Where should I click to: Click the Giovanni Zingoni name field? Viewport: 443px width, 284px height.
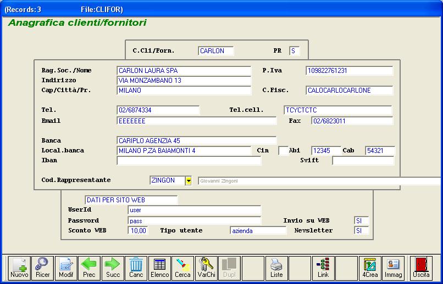click(319, 181)
